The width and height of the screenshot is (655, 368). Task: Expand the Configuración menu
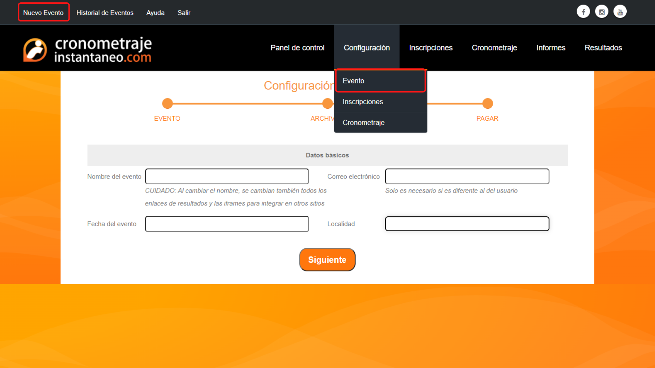[366, 48]
